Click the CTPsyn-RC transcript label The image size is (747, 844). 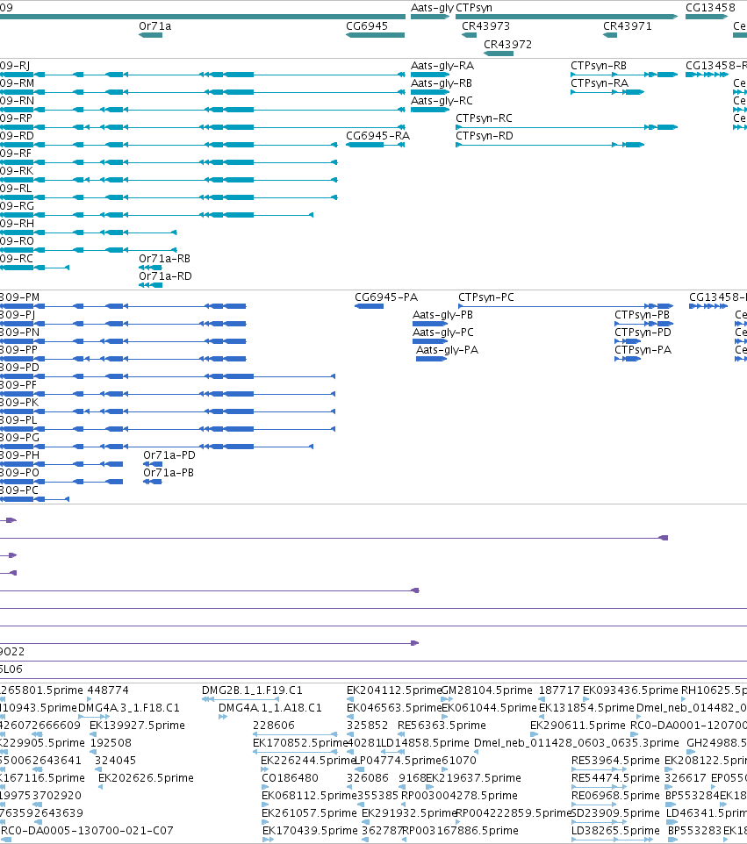coord(484,118)
